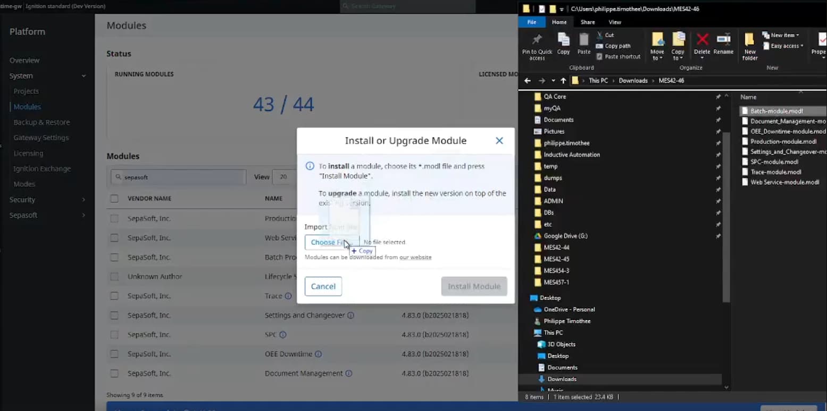Screen dimensions: 827x411
Task: Open Backup & Restore in sidebar
Action: [x=41, y=122]
